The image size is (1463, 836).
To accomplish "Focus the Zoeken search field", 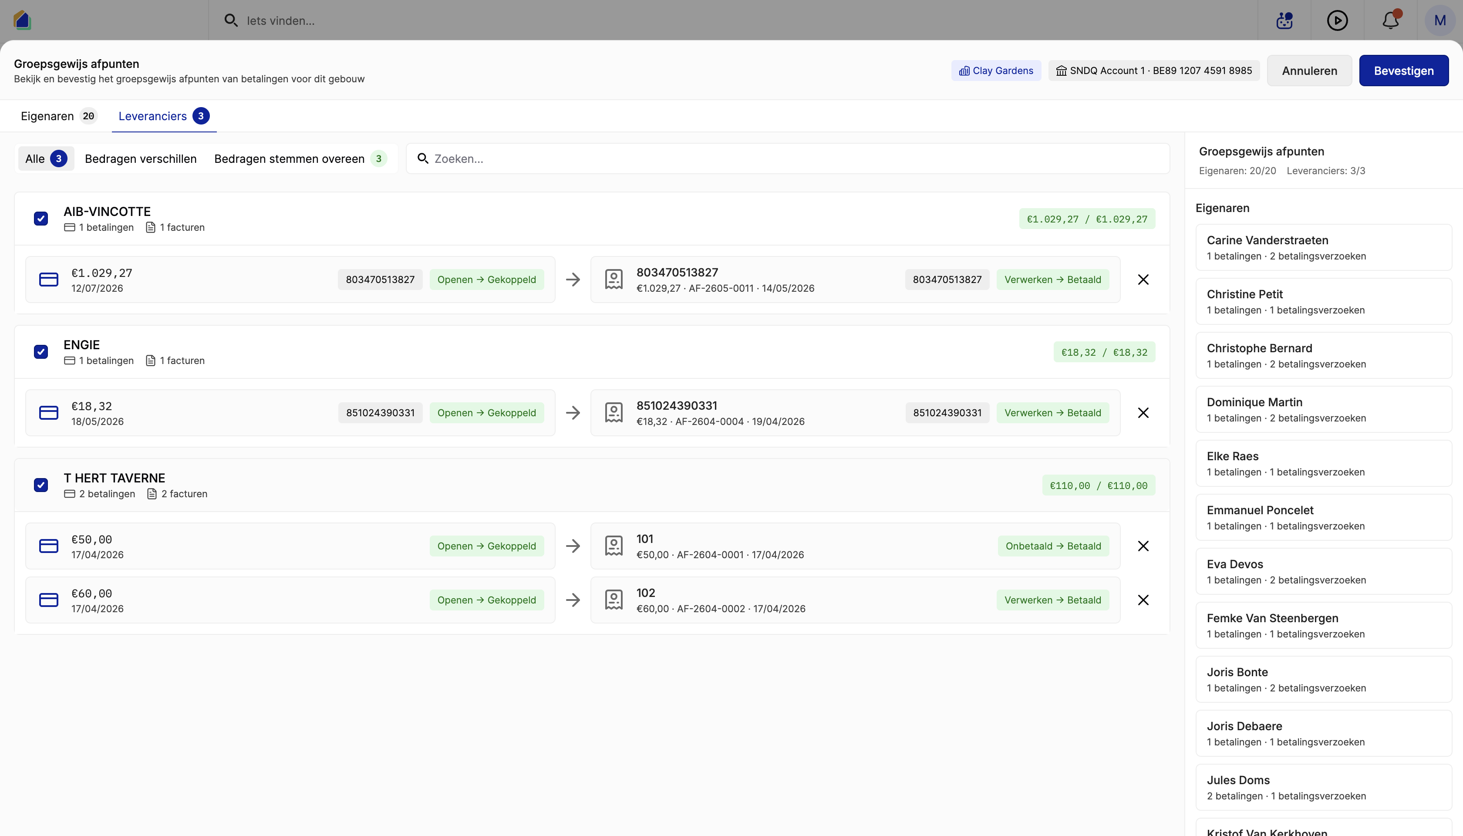I will pyautogui.click(x=787, y=158).
